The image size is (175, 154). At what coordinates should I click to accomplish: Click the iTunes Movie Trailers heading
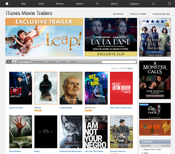click(x=29, y=13)
